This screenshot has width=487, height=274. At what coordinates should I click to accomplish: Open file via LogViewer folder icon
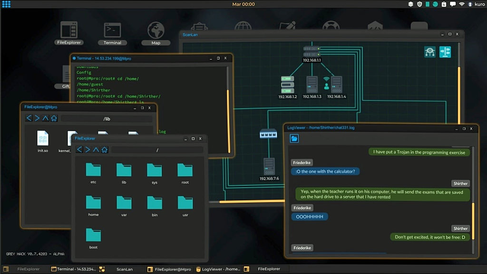294,138
